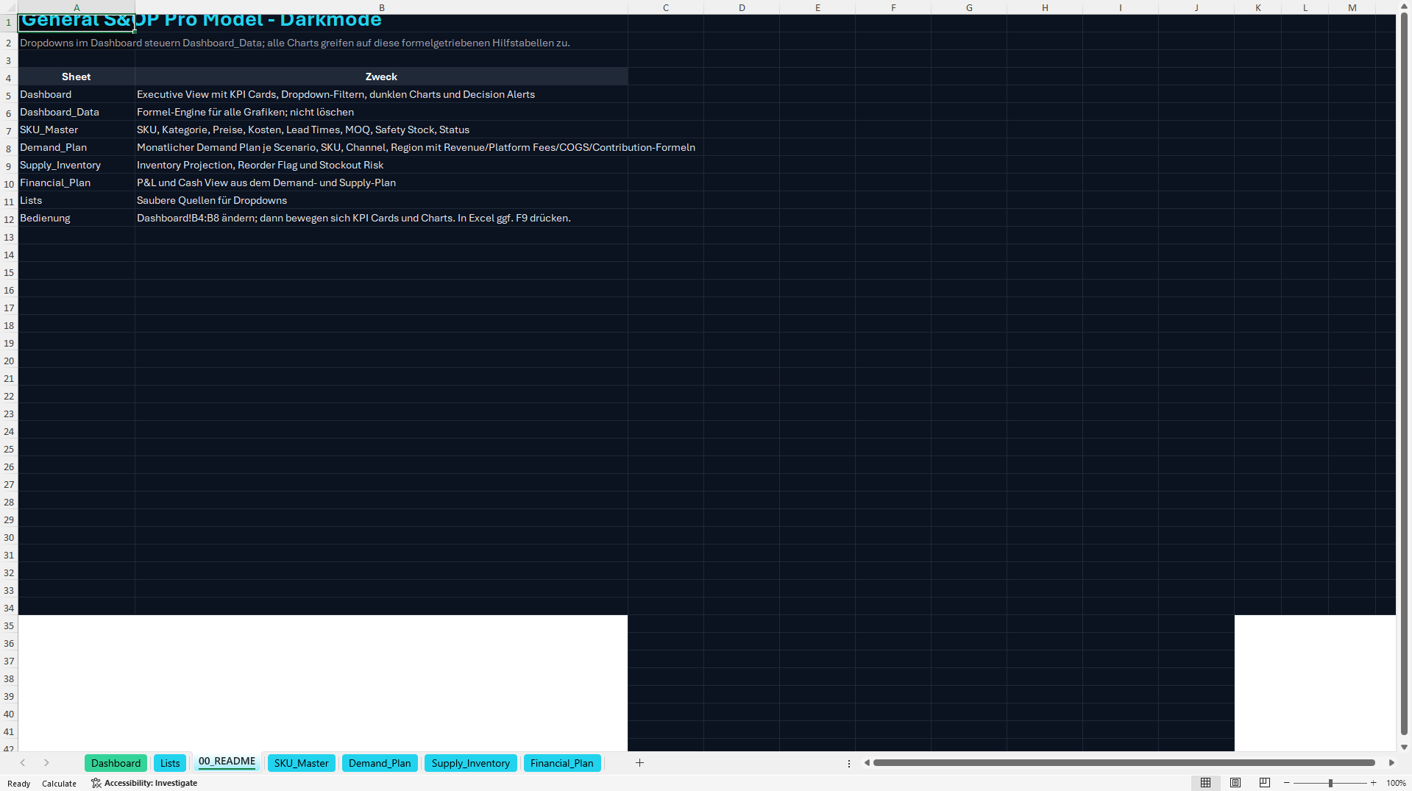This screenshot has width=1412, height=791.
Task: Click the 'SKU, Kategorie, Preise, Kosten' cell
Action: coord(381,130)
